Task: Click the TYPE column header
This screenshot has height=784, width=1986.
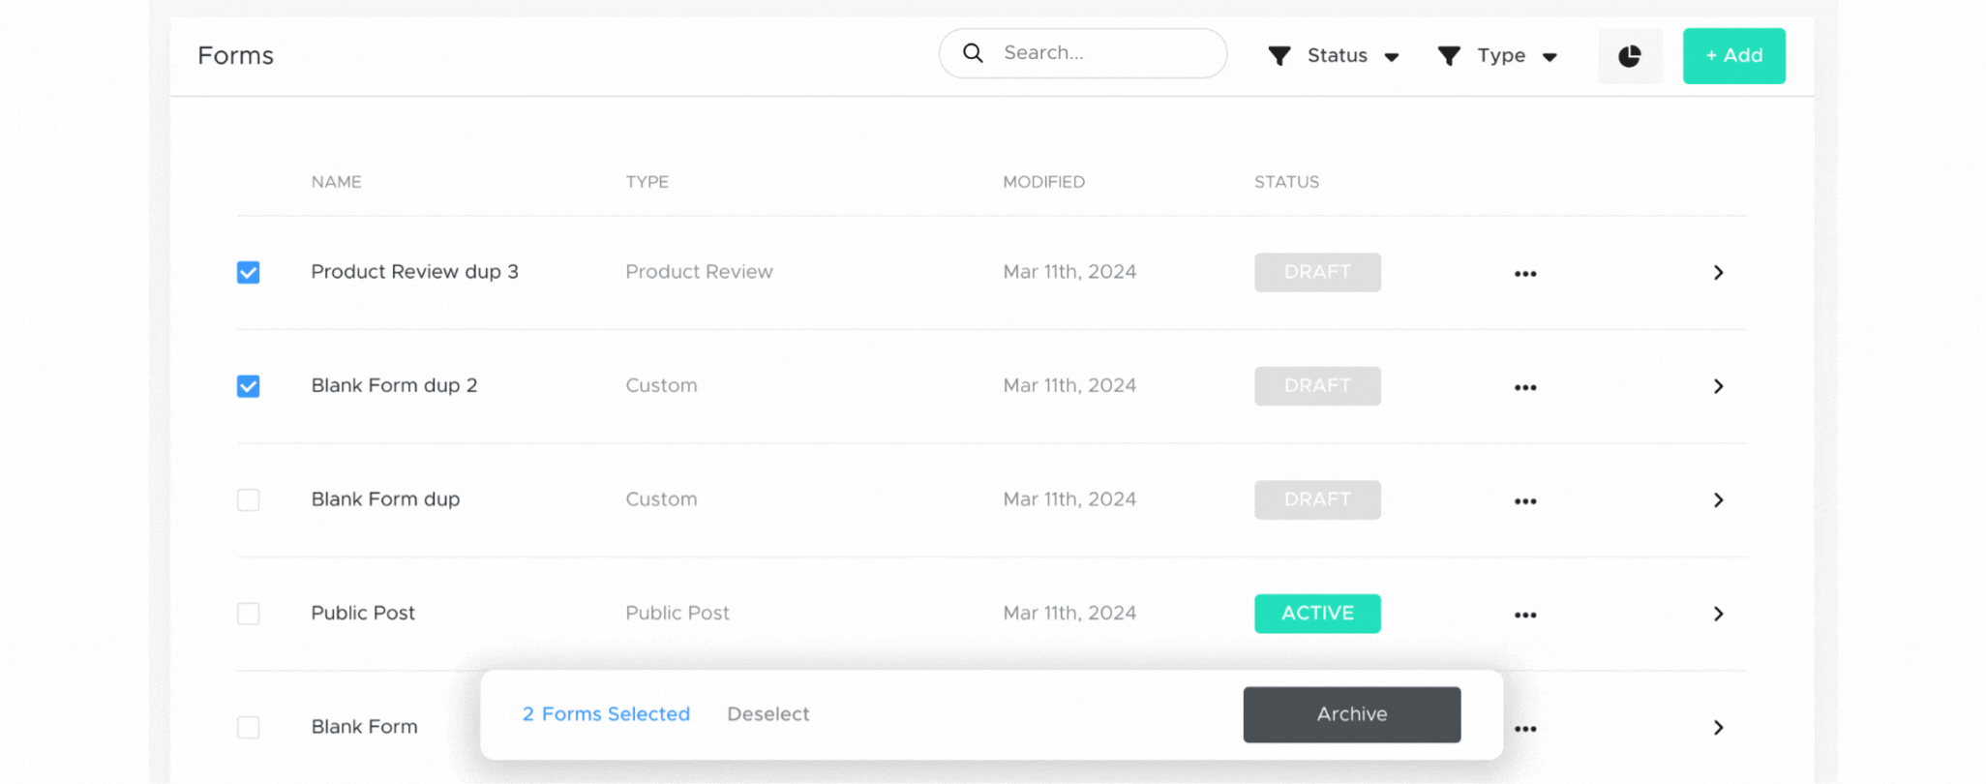Action: pyautogui.click(x=647, y=182)
